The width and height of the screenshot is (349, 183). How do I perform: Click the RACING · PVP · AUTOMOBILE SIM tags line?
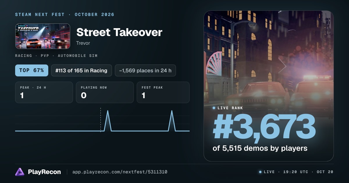56,55
